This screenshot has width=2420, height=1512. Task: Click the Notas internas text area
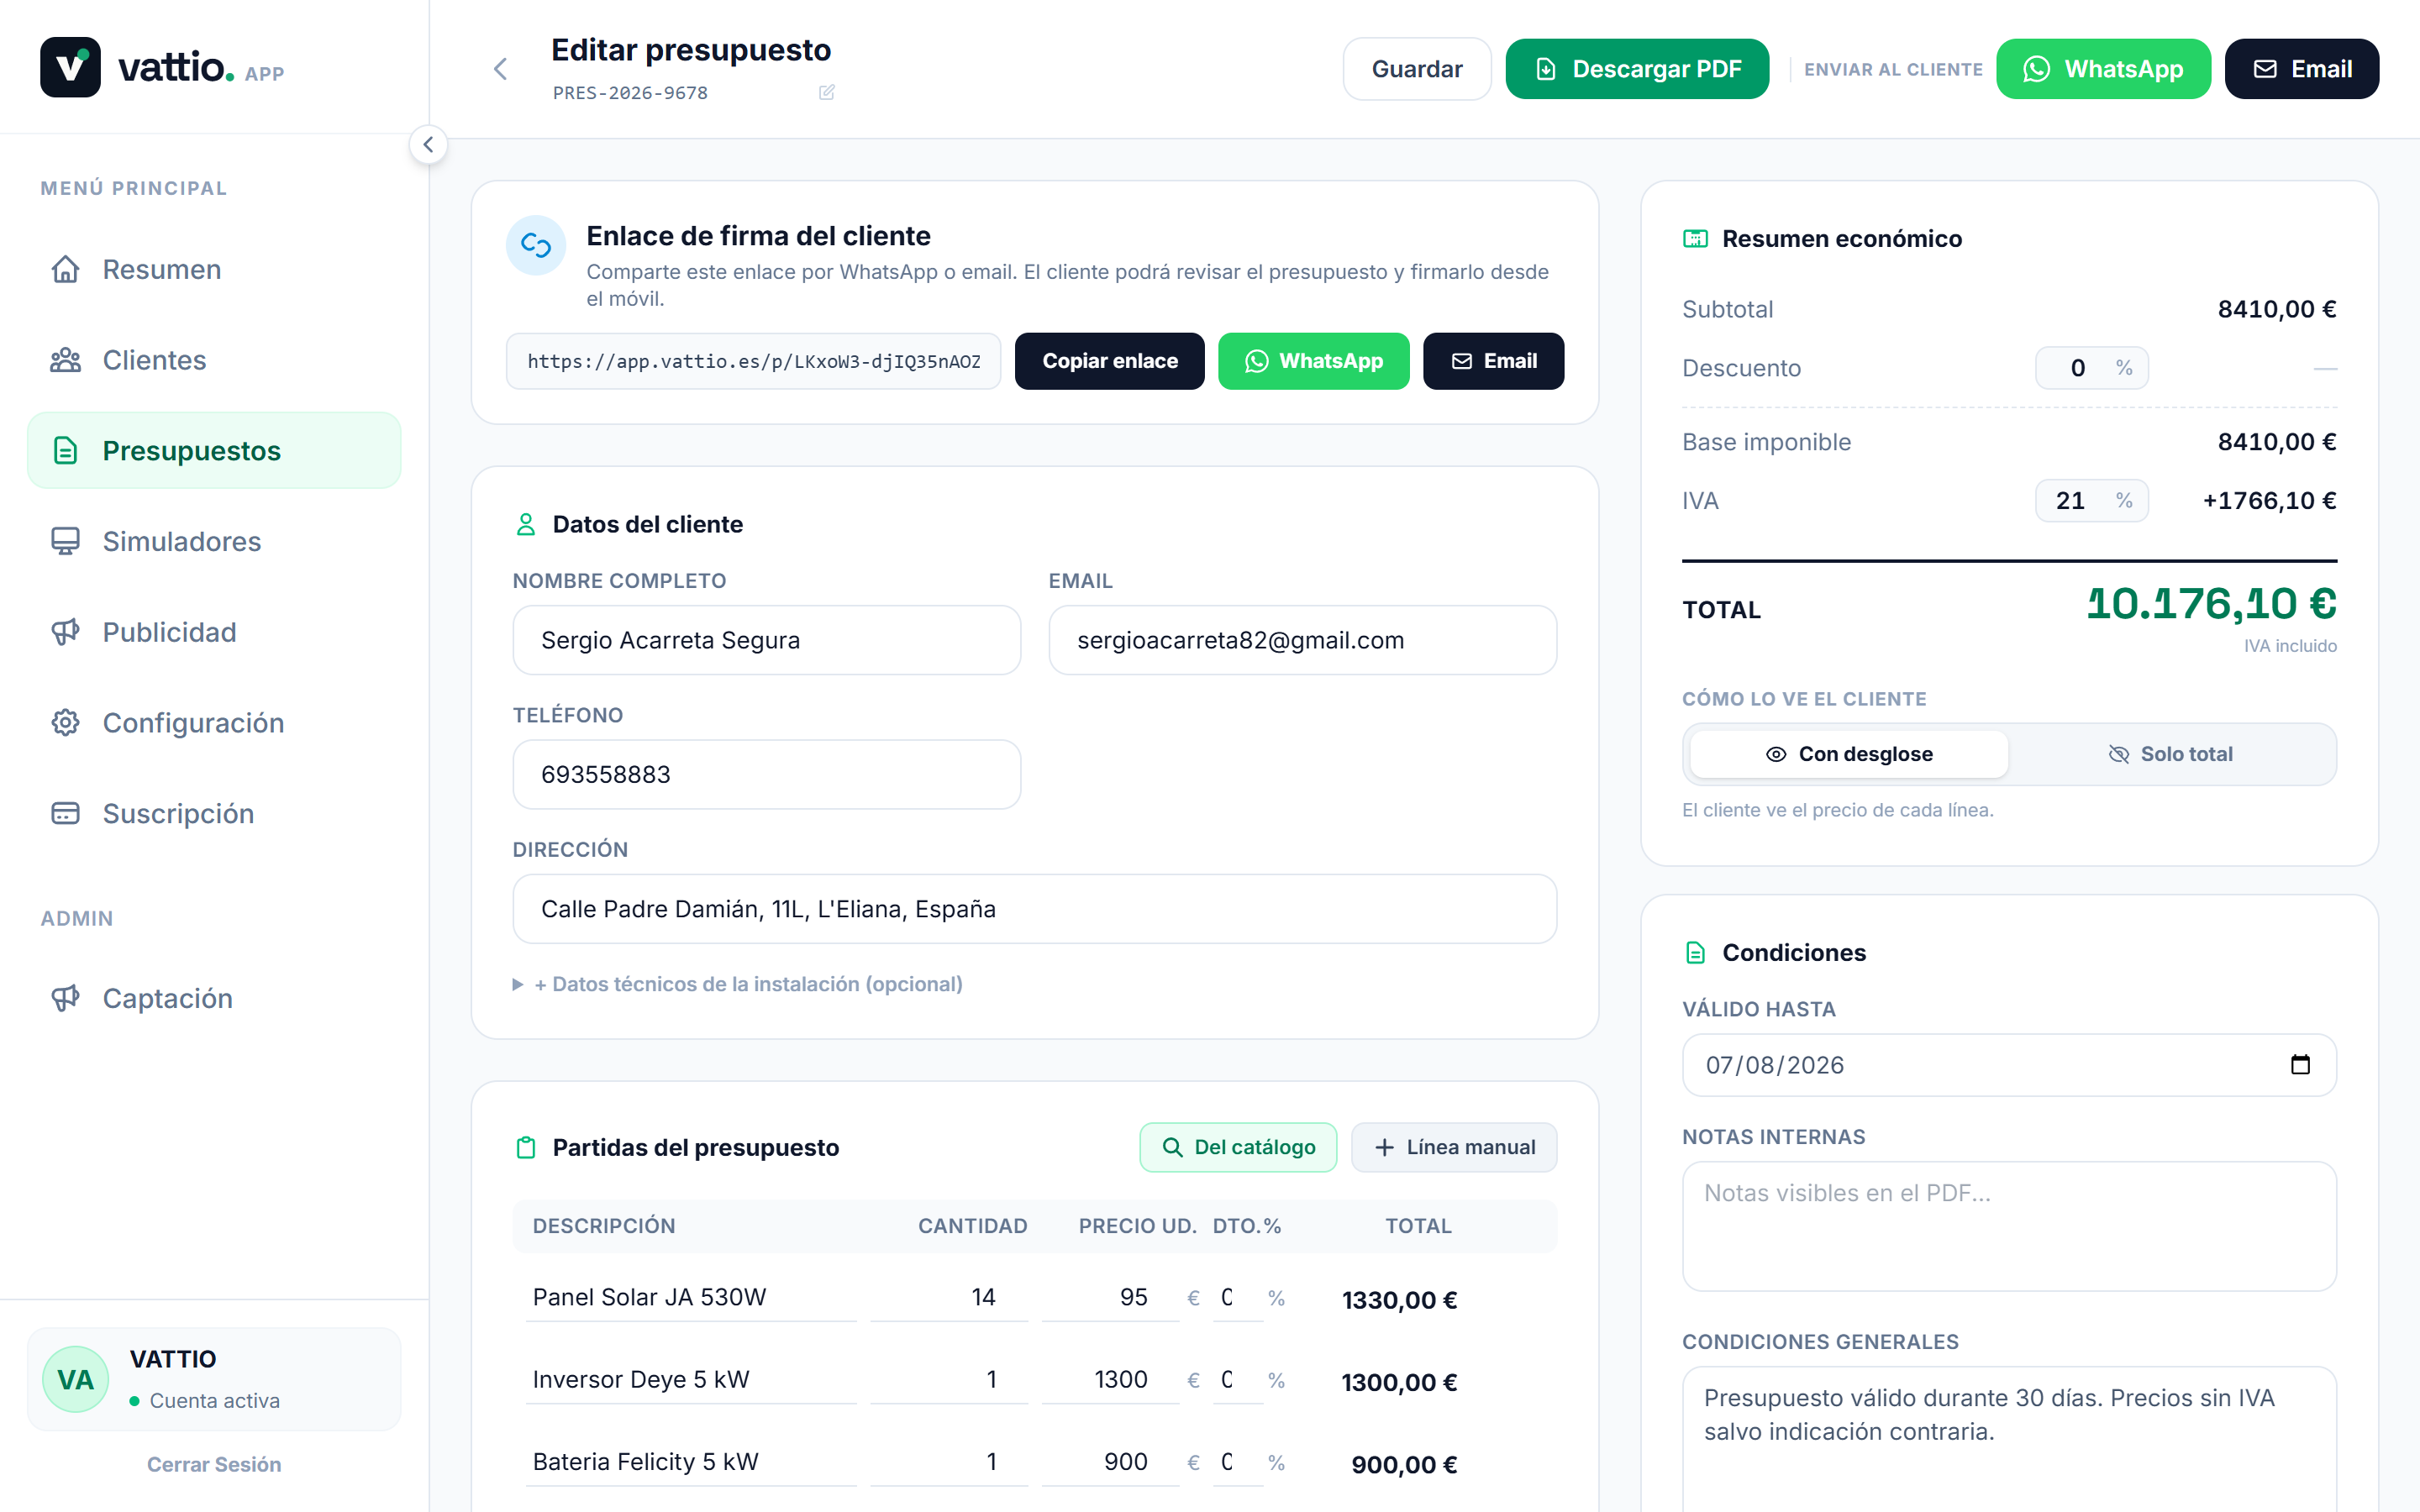point(2009,1226)
